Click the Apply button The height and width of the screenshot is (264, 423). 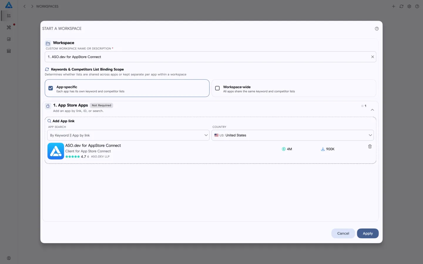(x=368, y=233)
